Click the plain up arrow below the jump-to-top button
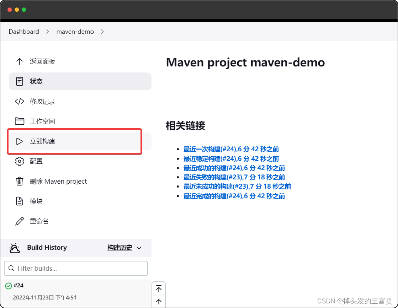Image resolution: width=398 pixels, height=308 pixels. [x=159, y=301]
